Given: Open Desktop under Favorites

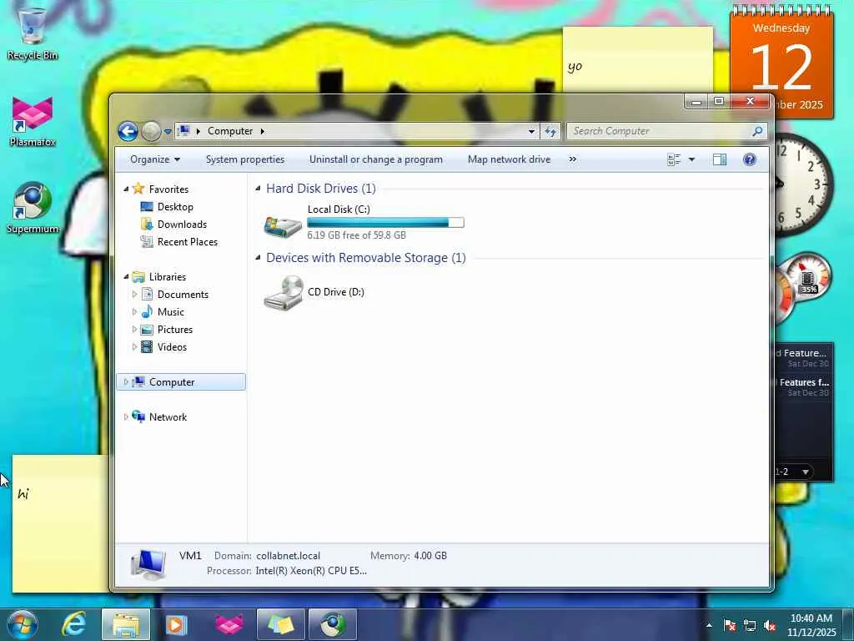Looking at the screenshot, I should (x=175, y=207).
